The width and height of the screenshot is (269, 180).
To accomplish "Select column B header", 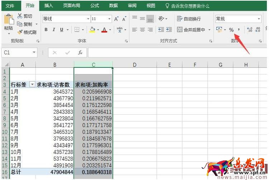I will click(55, 65).
